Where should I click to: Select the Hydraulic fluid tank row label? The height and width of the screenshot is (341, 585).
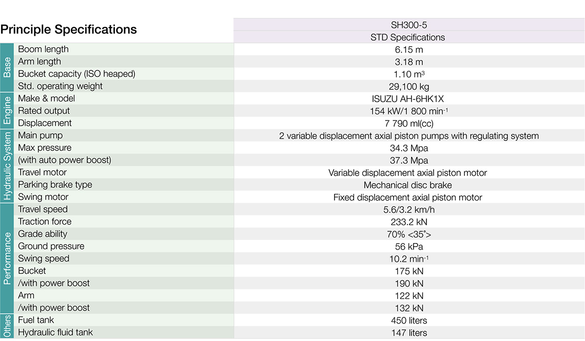[x=55, y=332]
